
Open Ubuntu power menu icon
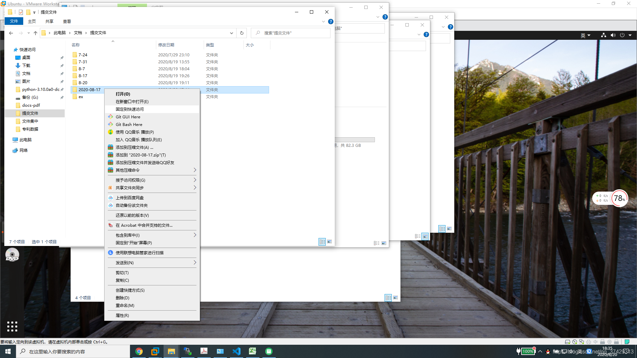pyautogui.click(x=622, y=35)
